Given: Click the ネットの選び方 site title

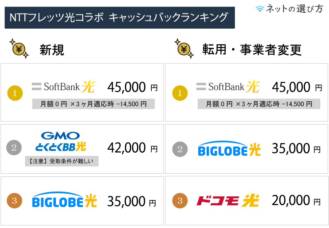Looking at the screenshot, I should pos(294,9).
